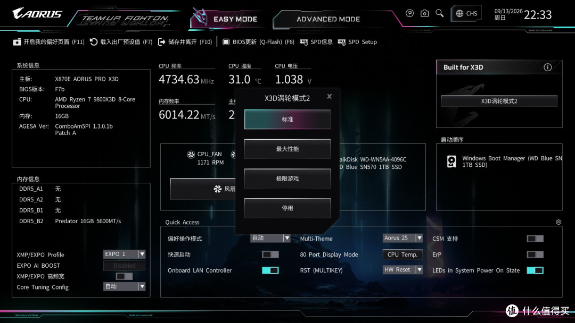Click the SPD Setup memory icon
Viewport: 575px width, 323px height.
341,42
